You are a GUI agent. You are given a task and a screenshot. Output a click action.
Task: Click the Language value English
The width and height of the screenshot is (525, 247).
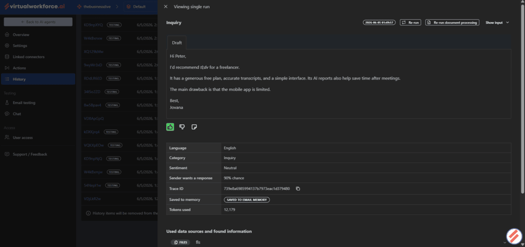(230, 148)
